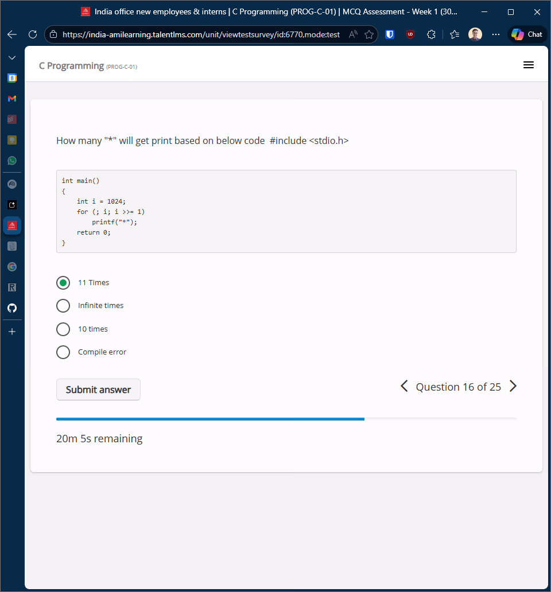Select the "Infinite times" option

point(63,306)
